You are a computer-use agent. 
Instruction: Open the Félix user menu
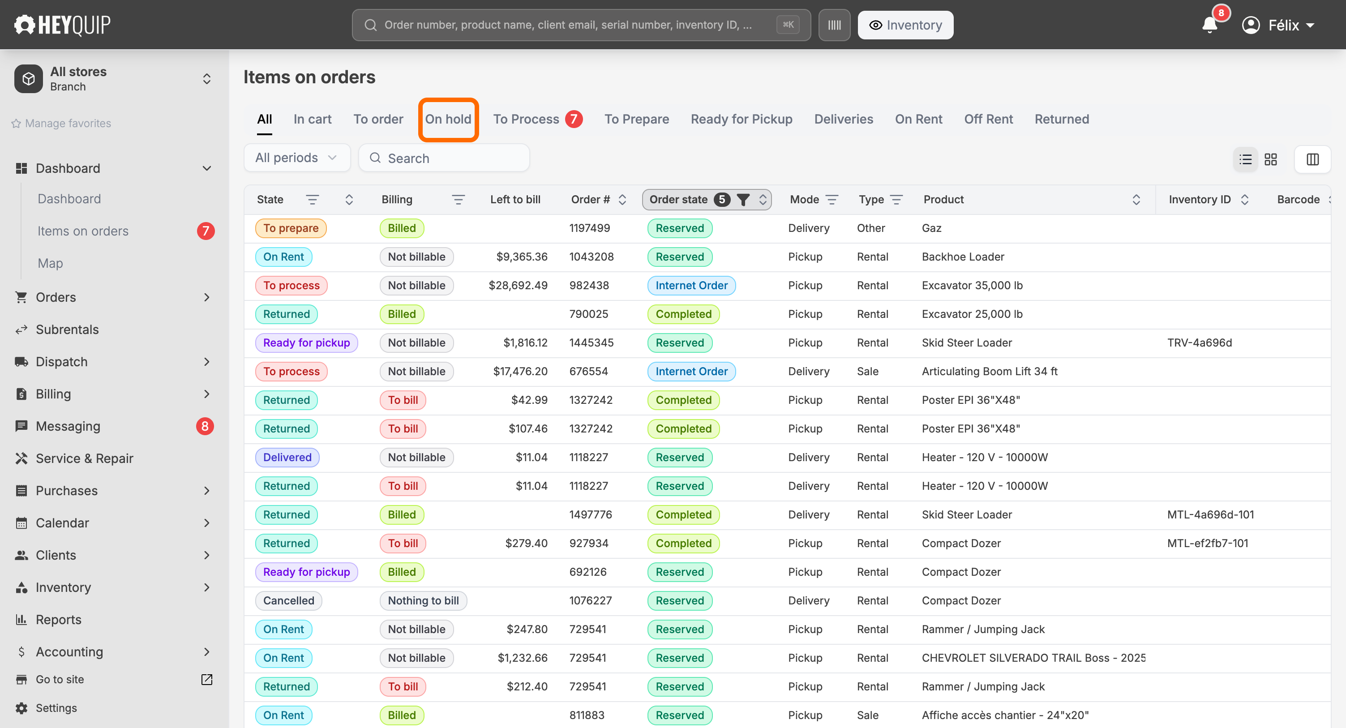pos(1277,25)
